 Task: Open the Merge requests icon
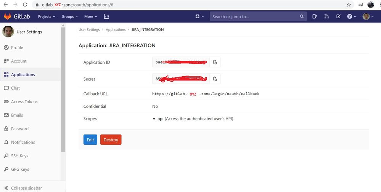pos(326,16)
